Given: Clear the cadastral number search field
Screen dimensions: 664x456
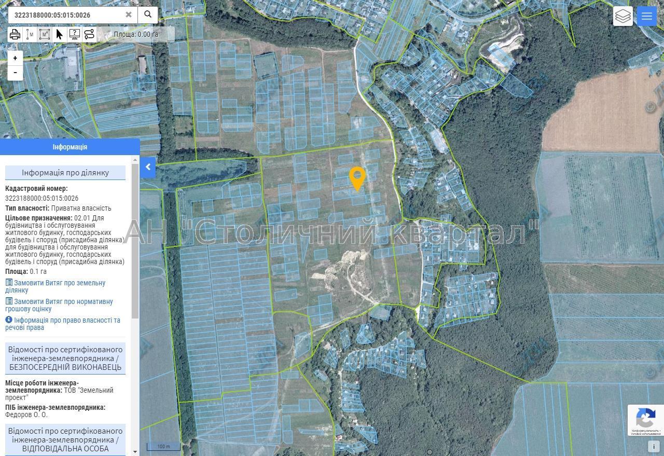Looking at the screenshot, I should (129, 15).
